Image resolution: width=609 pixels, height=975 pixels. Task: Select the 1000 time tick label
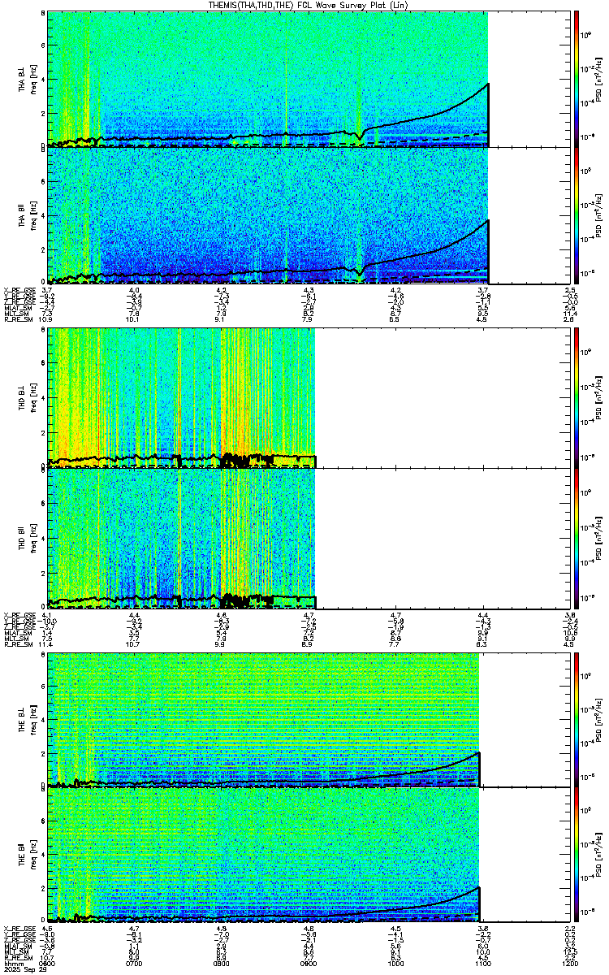click(x=396, y=964)
